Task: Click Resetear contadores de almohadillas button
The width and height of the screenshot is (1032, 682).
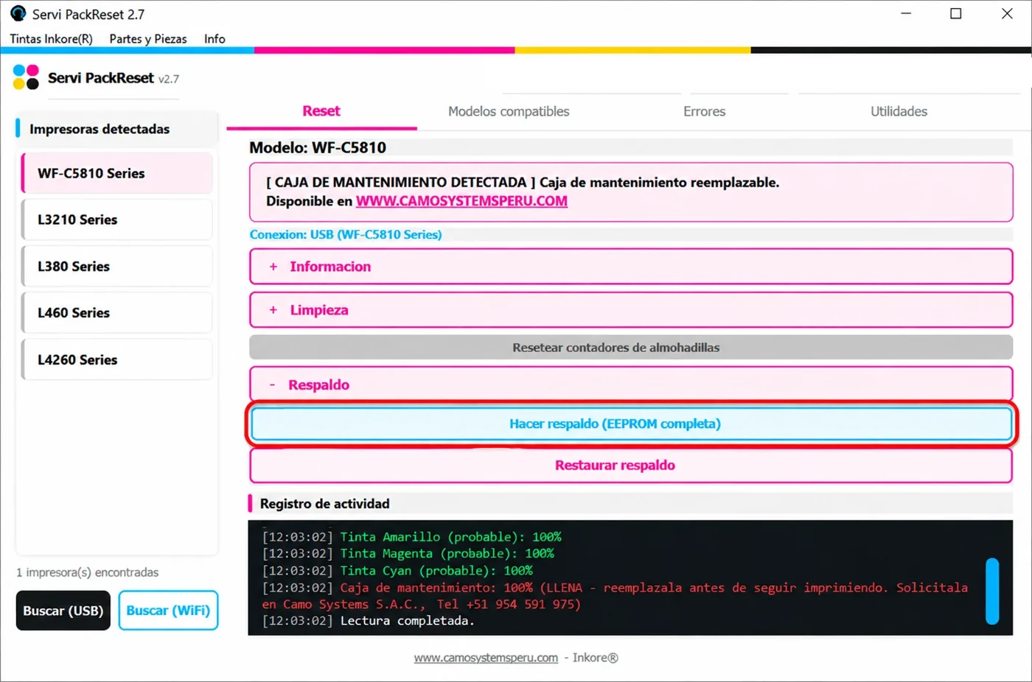Action: 631,348
